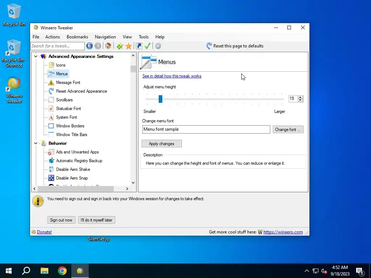The width and height of the screenshot is (371, 278).
Task: Open the Bookmarks menu
Action: tap(78, 37)
